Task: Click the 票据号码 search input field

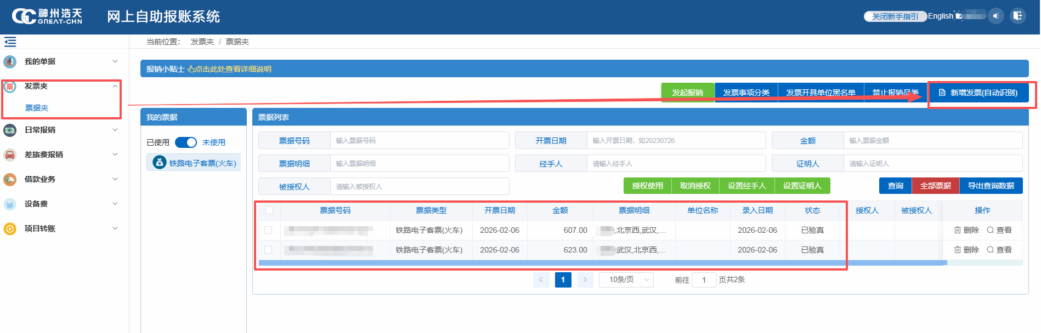Action: click(419, 141)
